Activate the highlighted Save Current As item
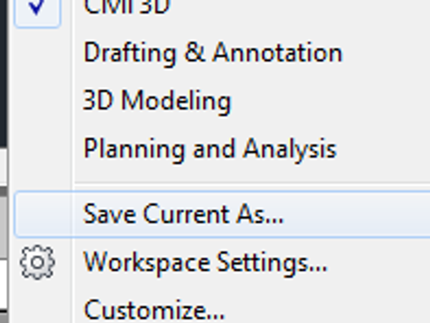Screen dimensions: 430x323 click(x=183, y=215)
